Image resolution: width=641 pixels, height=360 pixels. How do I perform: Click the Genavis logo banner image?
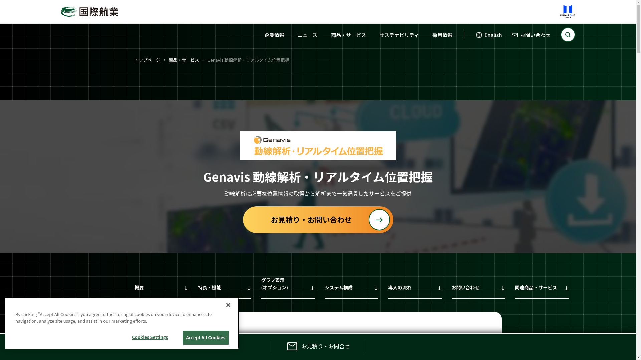(318, 146)
